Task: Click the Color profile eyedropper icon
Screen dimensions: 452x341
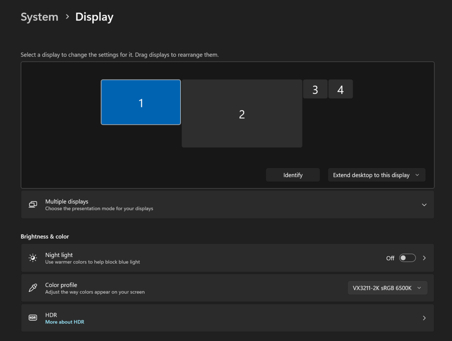Action: pos(33,288)
